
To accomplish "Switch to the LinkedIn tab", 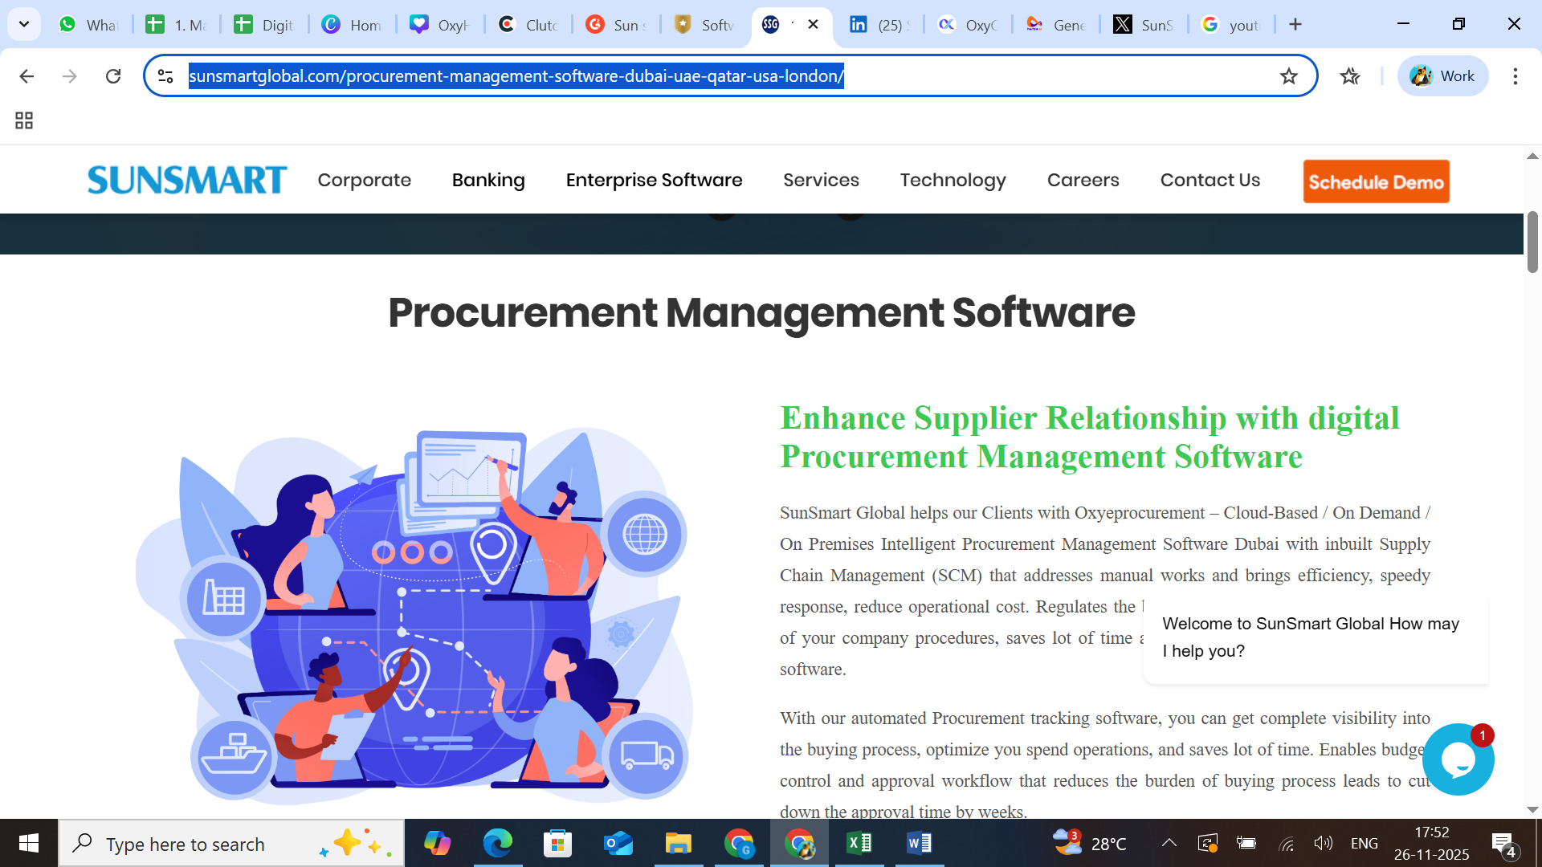I will (x=879, y=25).
